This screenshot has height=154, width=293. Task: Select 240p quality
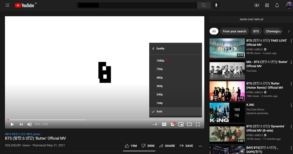pos(176,95)
